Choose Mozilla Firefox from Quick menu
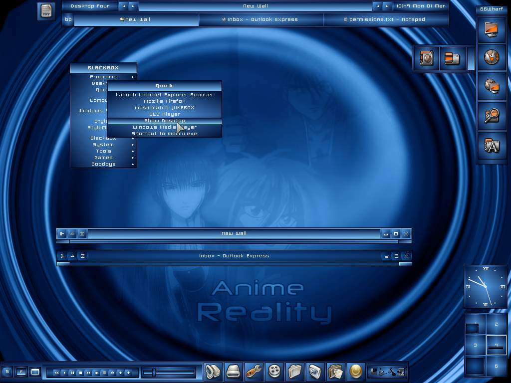 click(165, 101)
